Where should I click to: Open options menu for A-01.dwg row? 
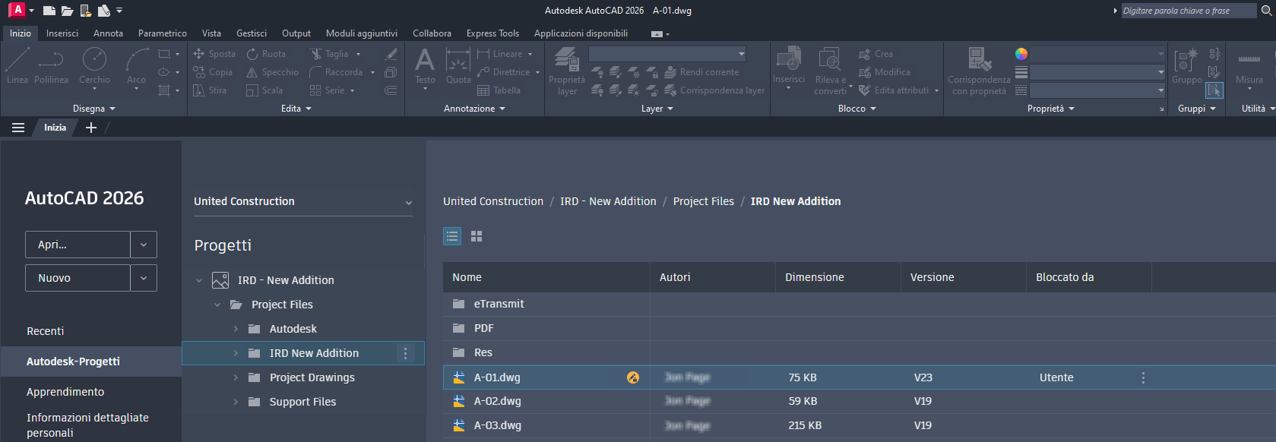point(1143,377)
